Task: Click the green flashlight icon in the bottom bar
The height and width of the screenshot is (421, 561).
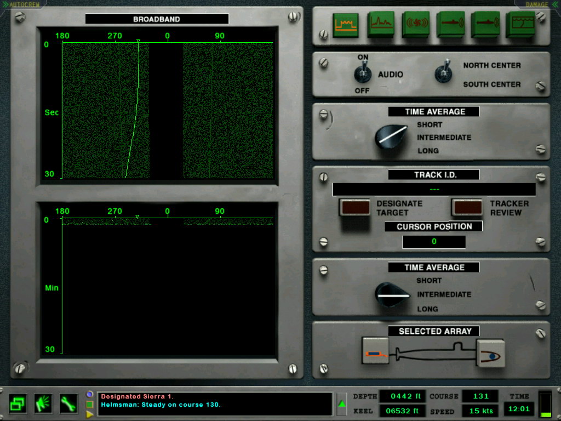Action: tap(43, 404)
